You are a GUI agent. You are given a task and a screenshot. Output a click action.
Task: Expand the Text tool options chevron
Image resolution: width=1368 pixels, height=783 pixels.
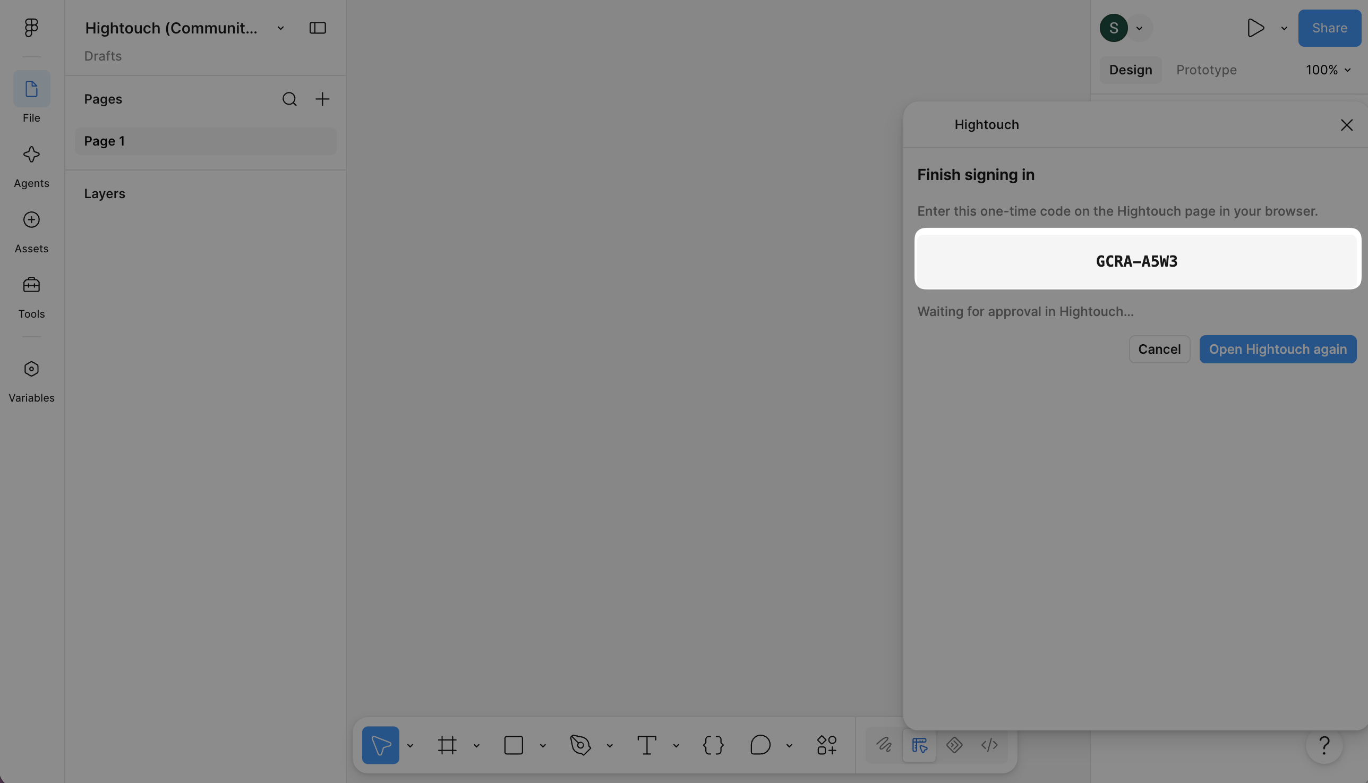click(x=676, y=746)
